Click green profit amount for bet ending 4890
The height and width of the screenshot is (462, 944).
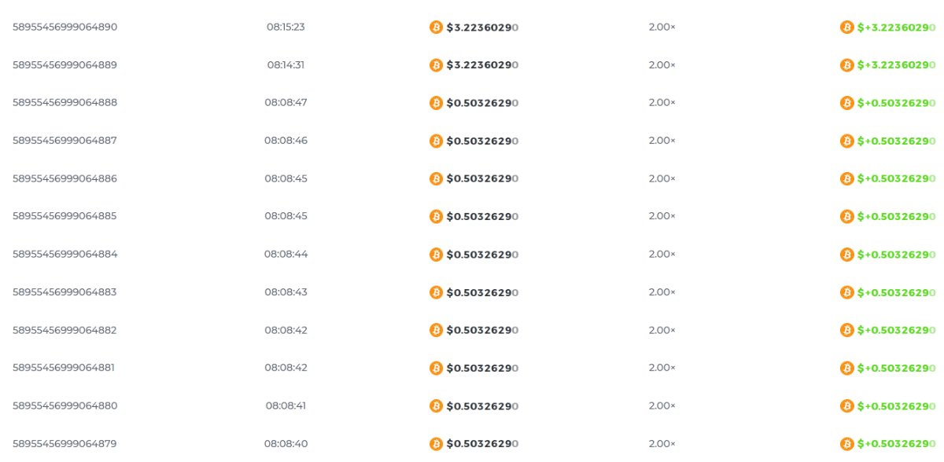point(896,27)
